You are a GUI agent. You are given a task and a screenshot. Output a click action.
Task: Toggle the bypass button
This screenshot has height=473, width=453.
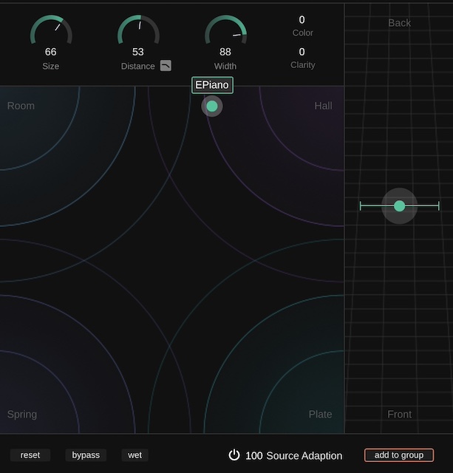pos(86,455)
